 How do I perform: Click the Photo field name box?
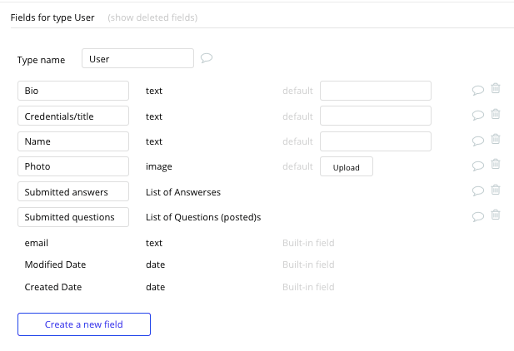[x=73, y=166]
